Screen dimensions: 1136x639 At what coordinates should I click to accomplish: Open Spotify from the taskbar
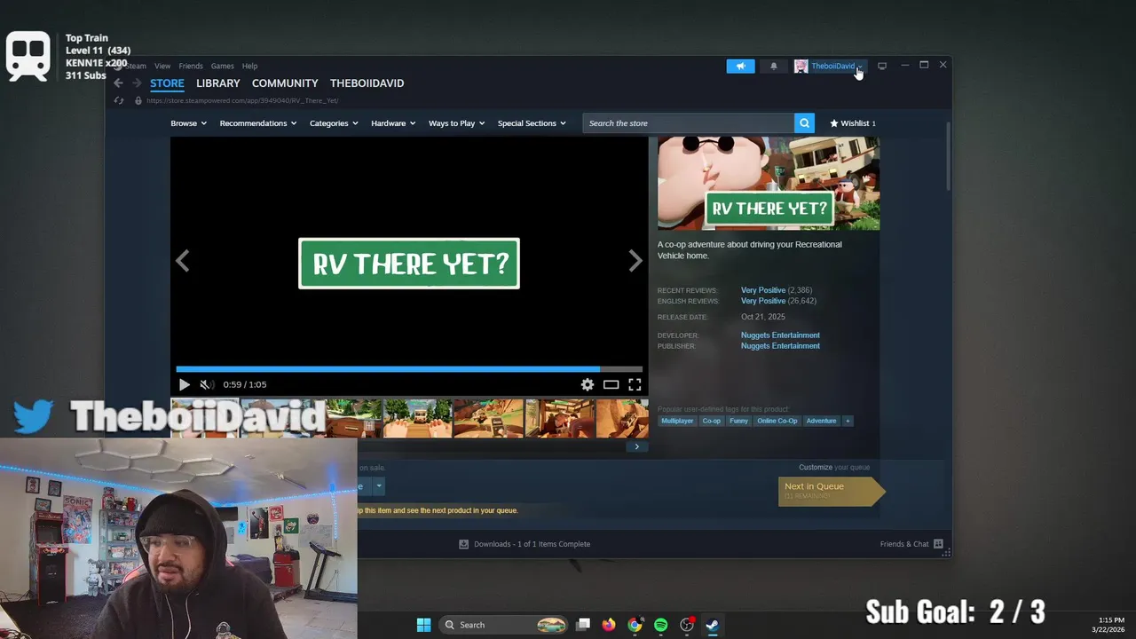660,625
